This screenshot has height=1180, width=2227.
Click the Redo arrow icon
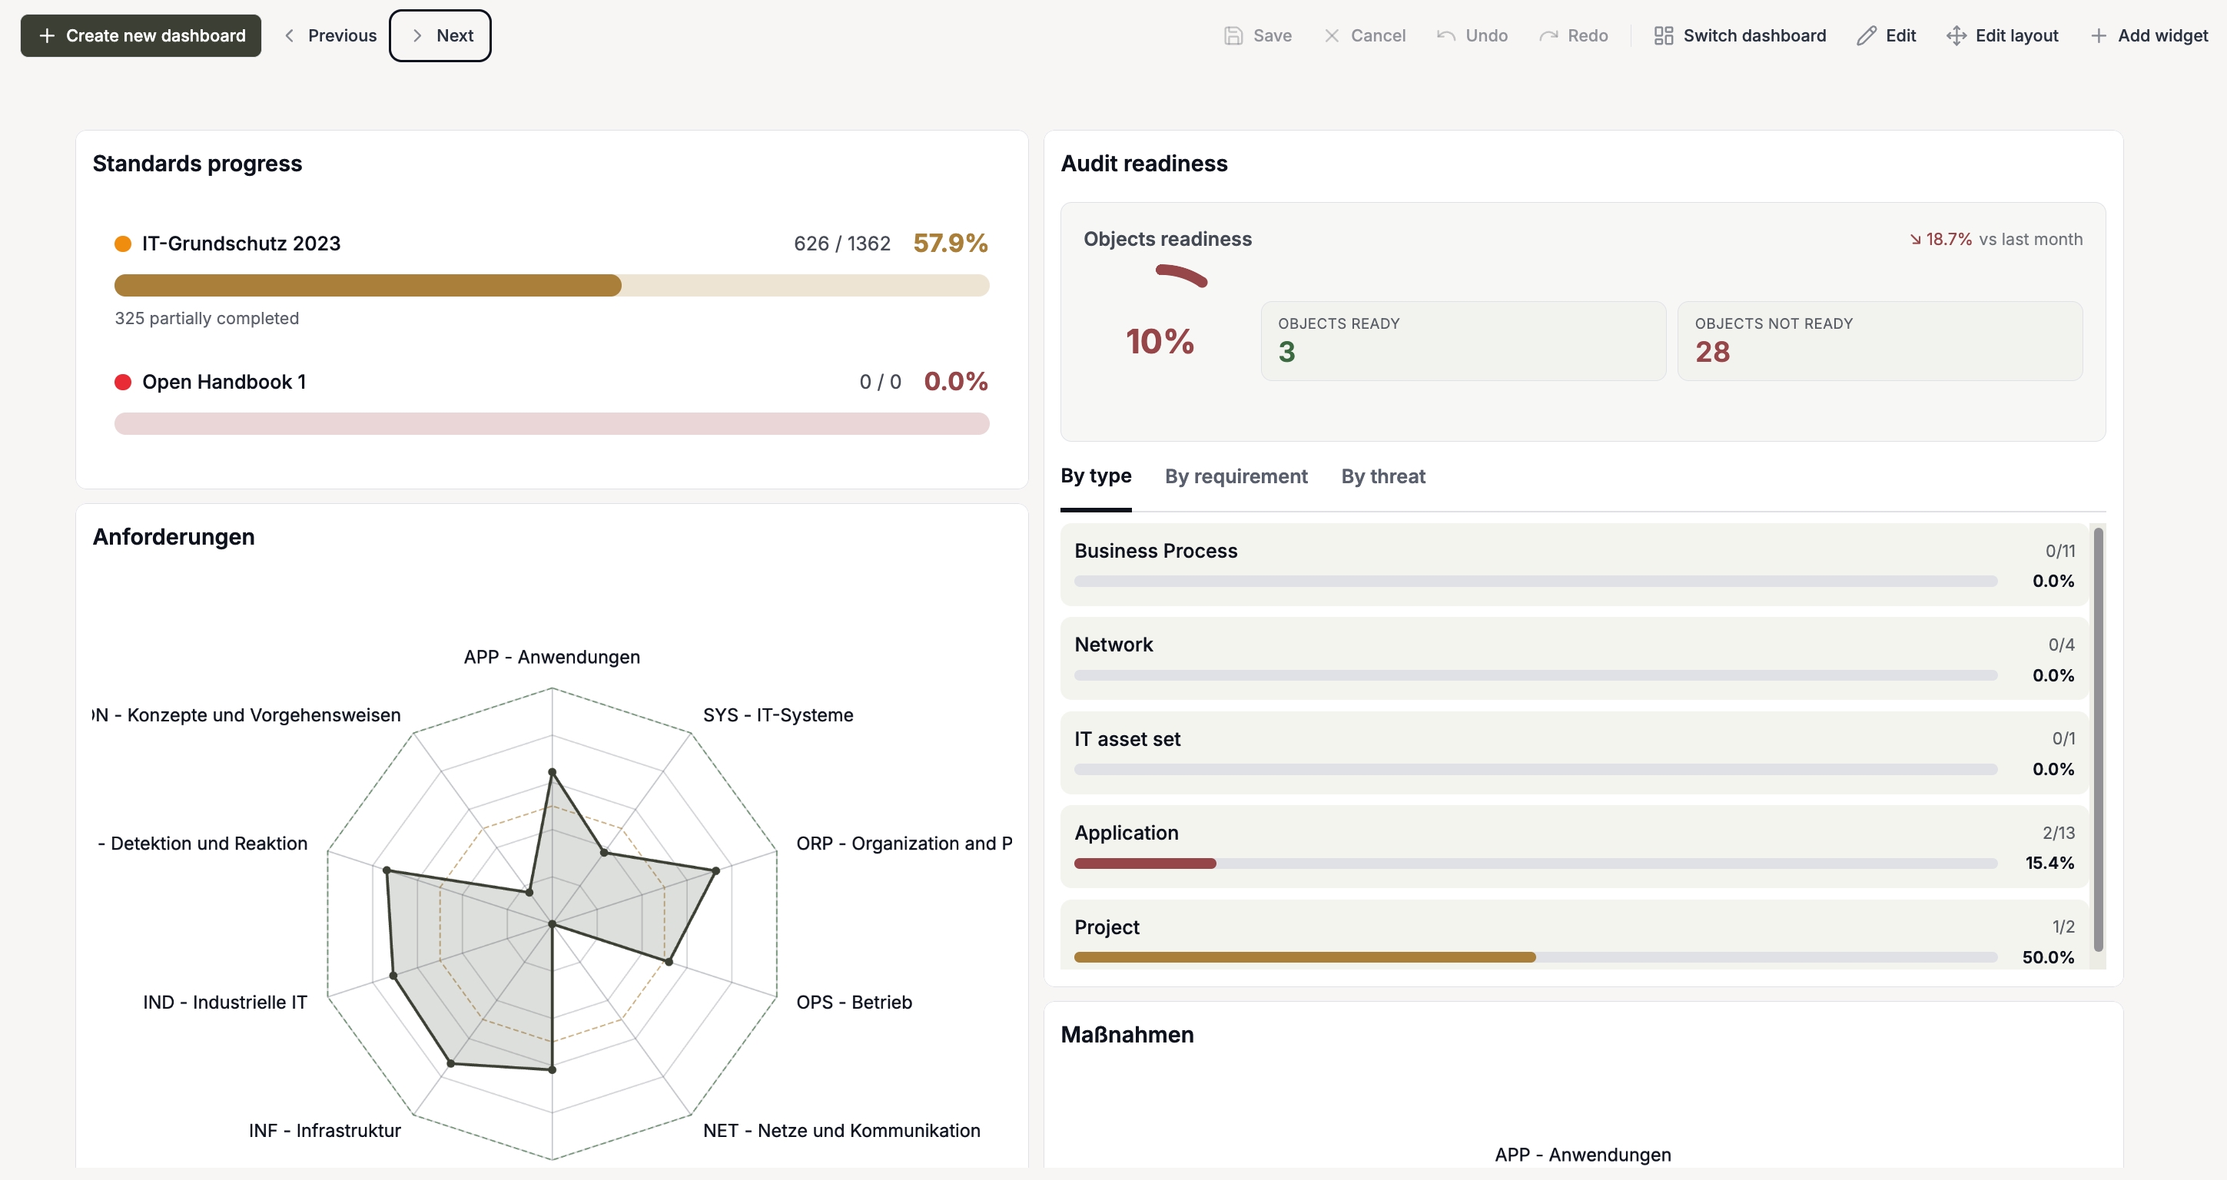pos(1548,35)
